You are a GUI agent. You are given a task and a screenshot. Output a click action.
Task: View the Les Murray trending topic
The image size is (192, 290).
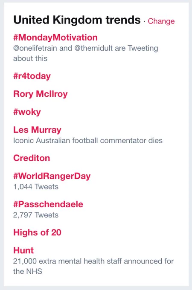coord(37,130)
